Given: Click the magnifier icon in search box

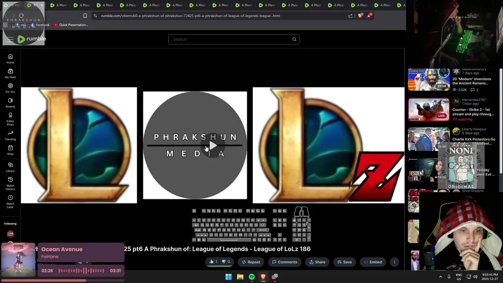Looking at the screenshot, I should [294, 39].
